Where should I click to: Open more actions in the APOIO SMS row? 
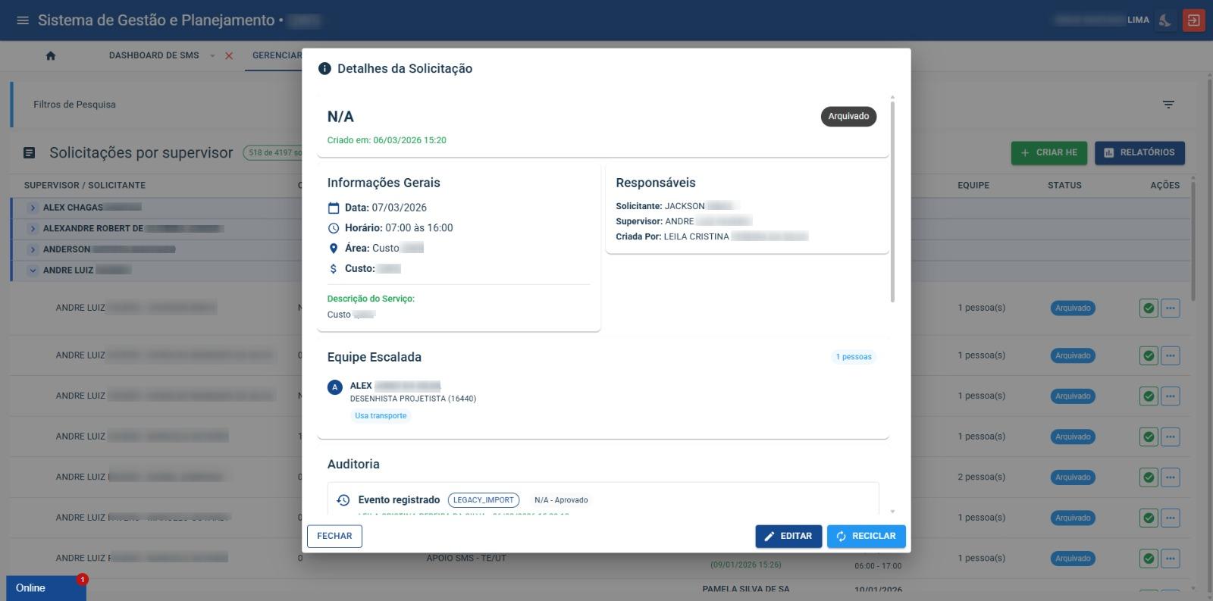click(x=1171, y=559)
